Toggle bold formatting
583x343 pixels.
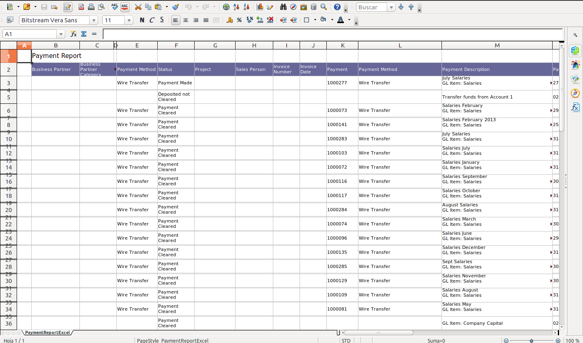pyautogui.click(x=142, y=20)
